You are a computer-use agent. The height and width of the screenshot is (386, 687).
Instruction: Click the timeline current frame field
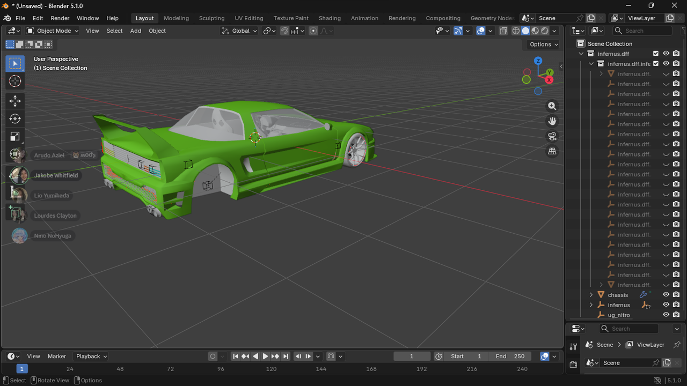412,357
